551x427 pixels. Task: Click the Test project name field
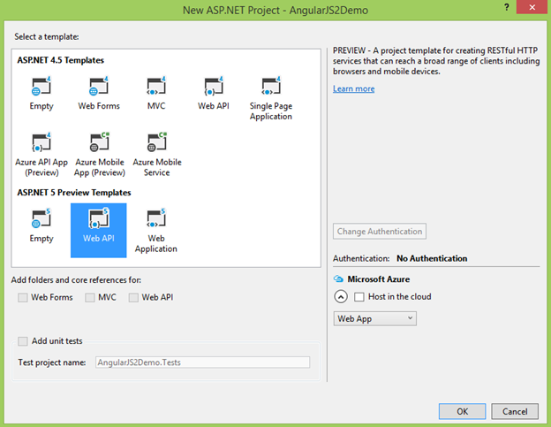[x=202, y=362]
